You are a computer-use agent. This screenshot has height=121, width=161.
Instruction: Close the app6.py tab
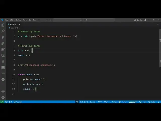(x=19, y=24)
